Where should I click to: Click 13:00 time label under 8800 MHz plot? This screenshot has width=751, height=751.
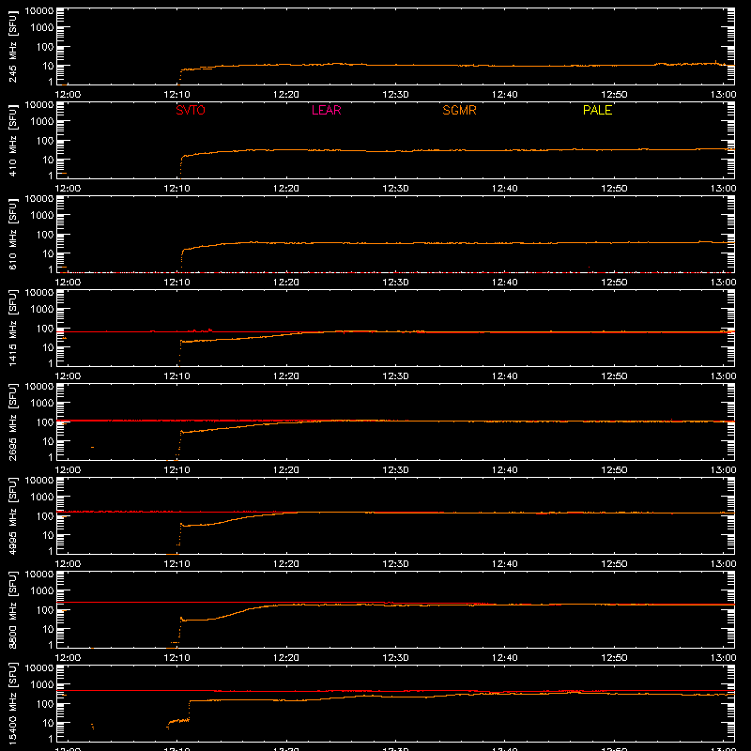[x=723, y=658]
